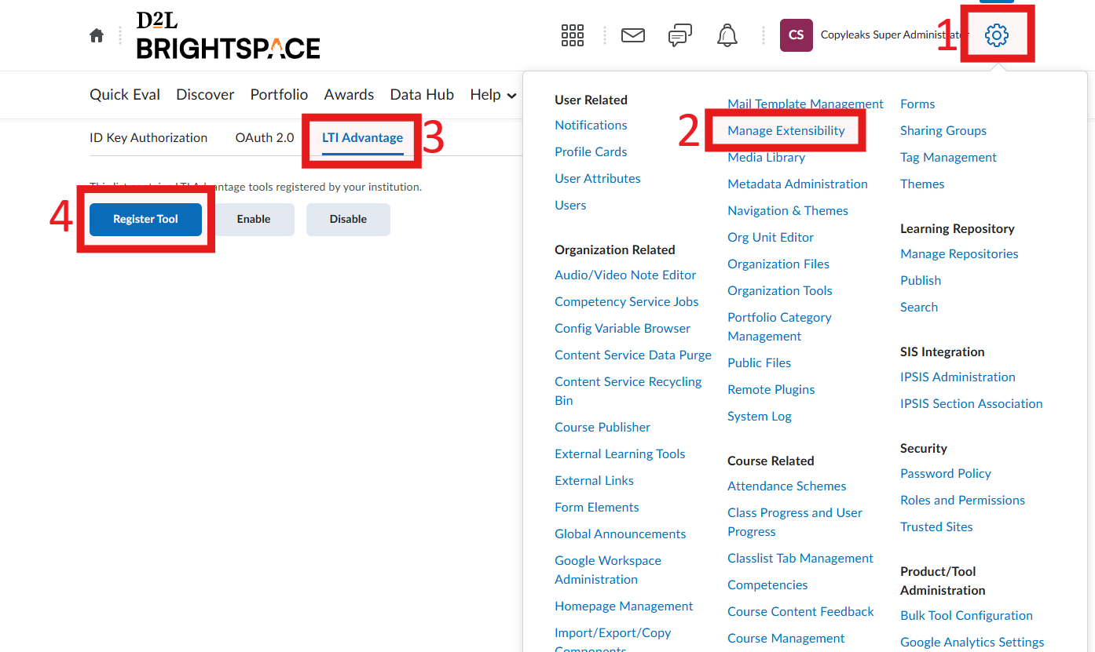The image size is (1095, 652).
Task: Open the message alerts envelope icon
Action: 633,35
